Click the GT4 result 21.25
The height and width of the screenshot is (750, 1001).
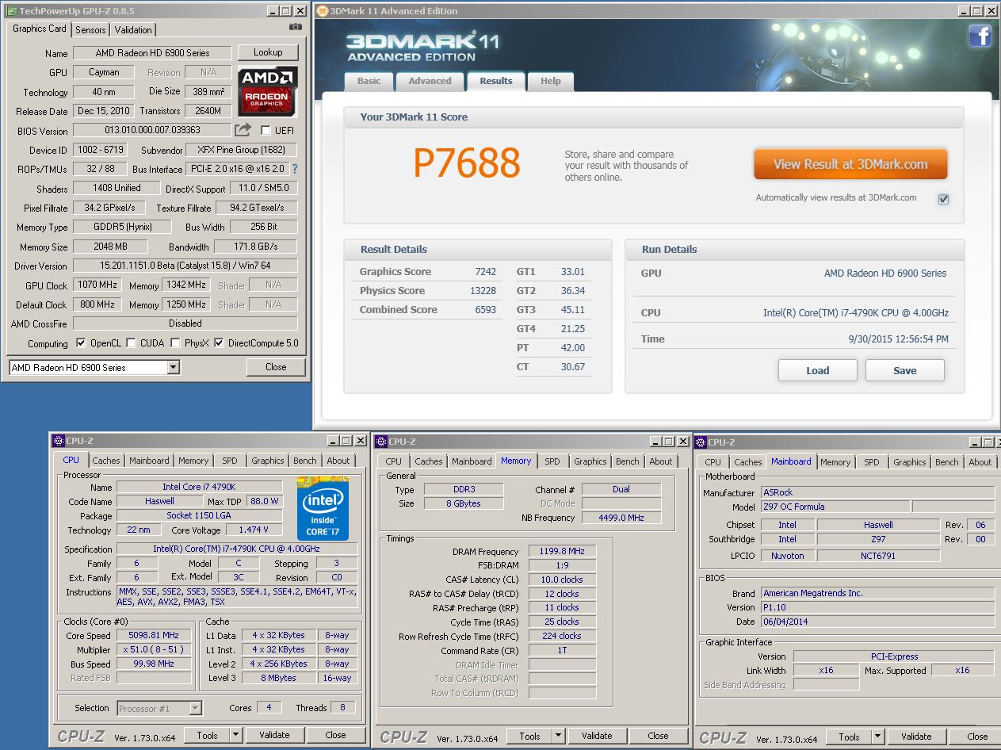coord(572,329)
